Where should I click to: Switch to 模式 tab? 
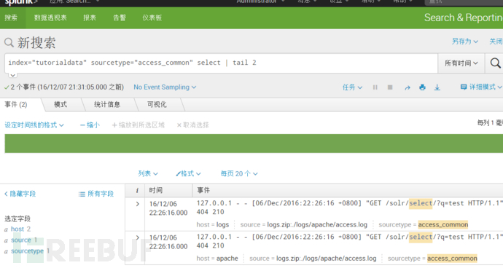click(x=61, y=105)
